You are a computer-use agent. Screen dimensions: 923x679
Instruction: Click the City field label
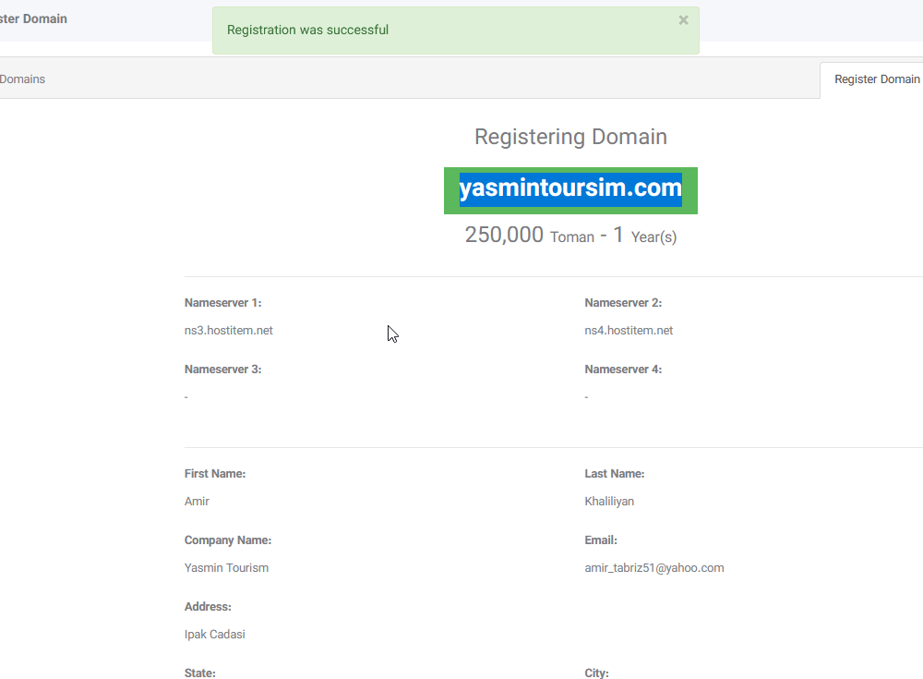596,673
